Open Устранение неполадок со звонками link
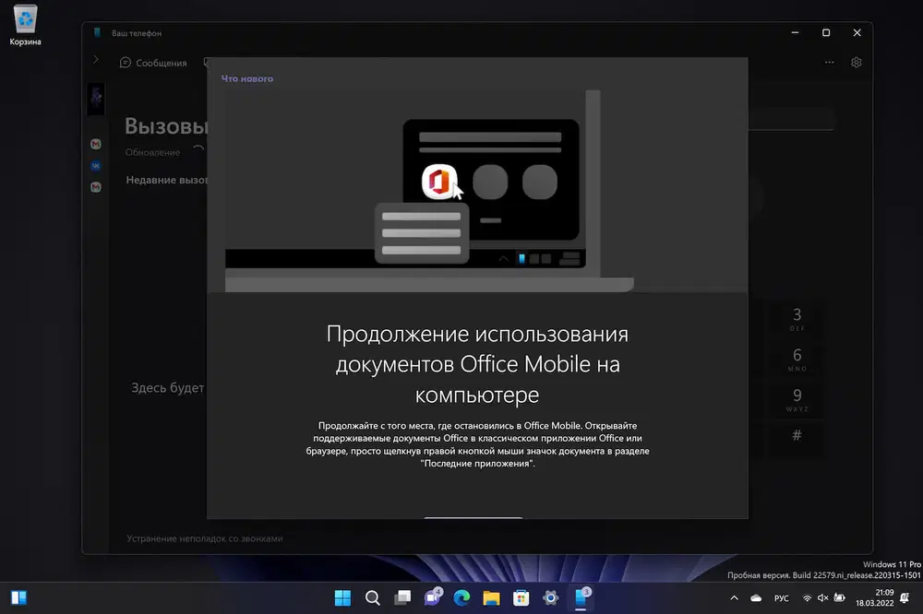The height and width of the screenshot is (614, 923). [204, 538]
